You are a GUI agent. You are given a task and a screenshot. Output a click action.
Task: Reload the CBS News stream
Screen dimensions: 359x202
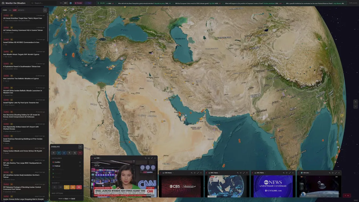tap(192, 173)
